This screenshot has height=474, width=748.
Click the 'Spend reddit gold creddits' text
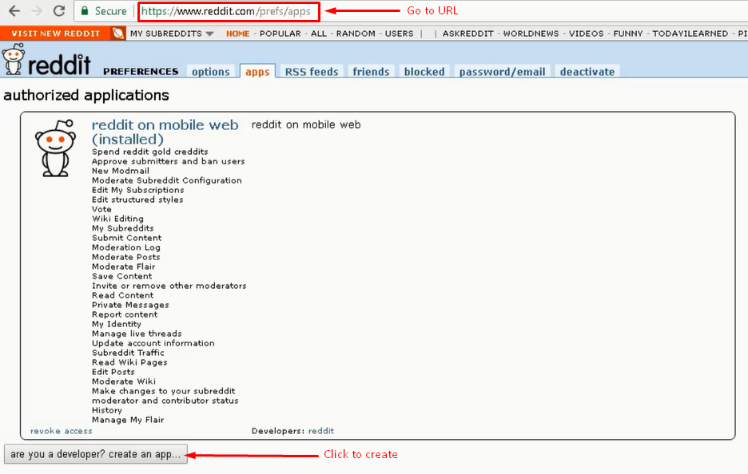149,152
